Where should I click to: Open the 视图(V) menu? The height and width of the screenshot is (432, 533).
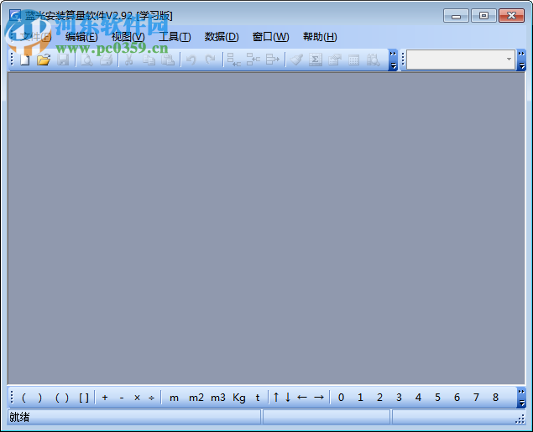point(128,37)
